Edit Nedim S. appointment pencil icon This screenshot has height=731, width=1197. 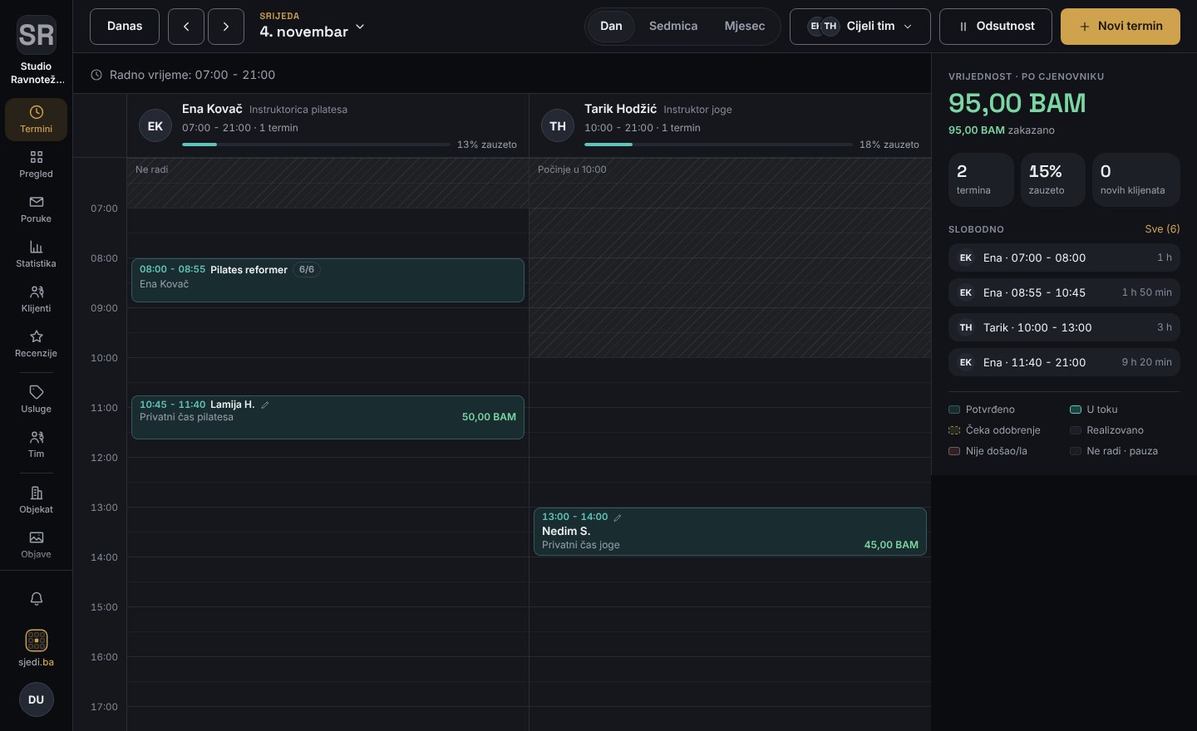(618, 517)
